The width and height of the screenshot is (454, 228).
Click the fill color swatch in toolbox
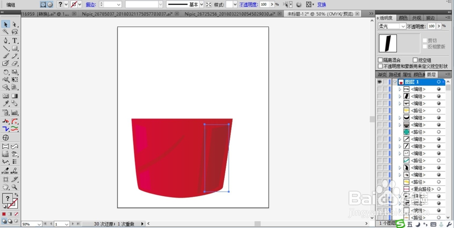pyautogui.click(x=7, y=198)
